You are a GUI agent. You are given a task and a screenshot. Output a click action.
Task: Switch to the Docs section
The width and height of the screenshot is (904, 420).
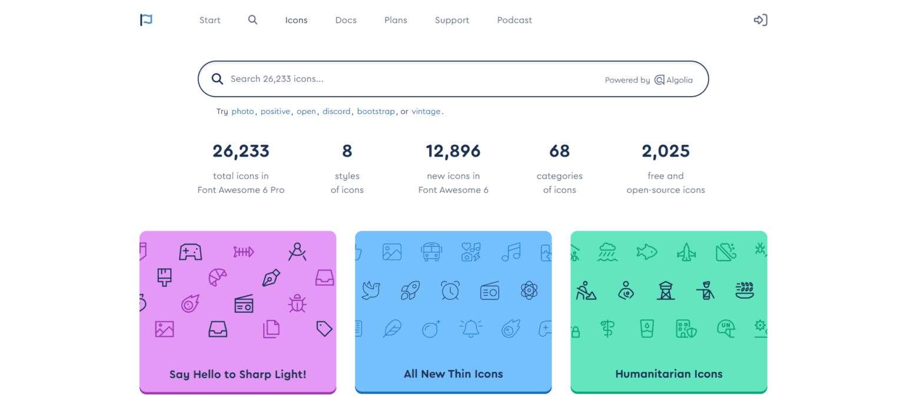pos(345,19)
